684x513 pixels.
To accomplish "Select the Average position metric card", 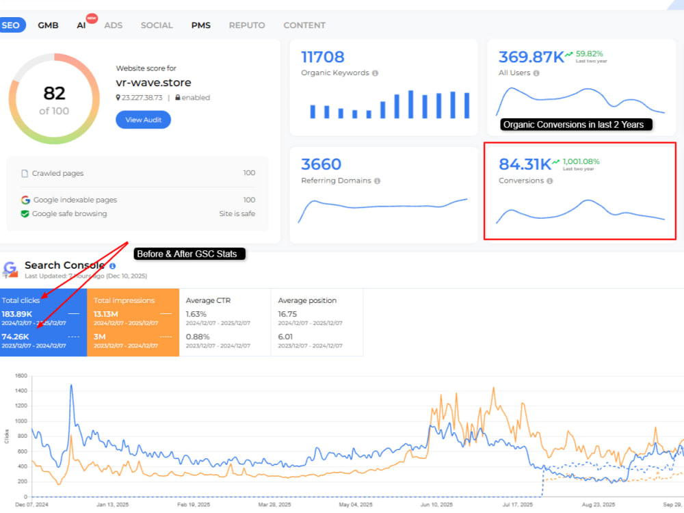I will click(317, 322).
